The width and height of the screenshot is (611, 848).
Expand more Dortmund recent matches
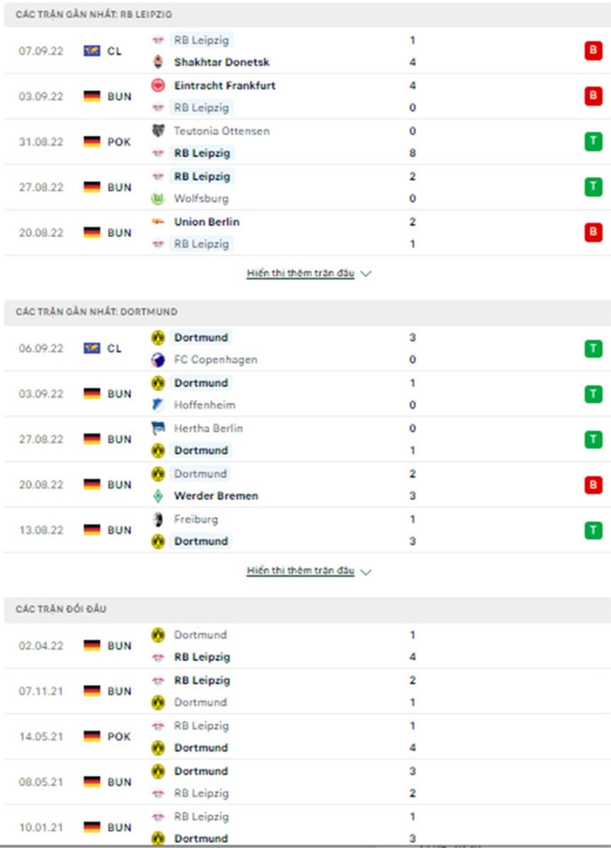300,571
